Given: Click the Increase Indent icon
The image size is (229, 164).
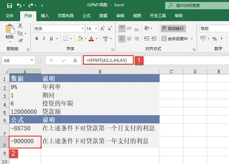Looking at the screenshot, I should click(x=154, y=39).
